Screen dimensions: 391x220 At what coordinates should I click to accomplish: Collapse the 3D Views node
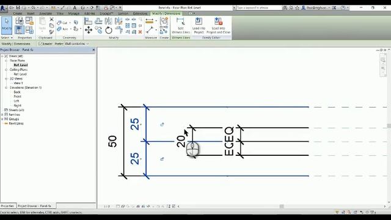6,79
